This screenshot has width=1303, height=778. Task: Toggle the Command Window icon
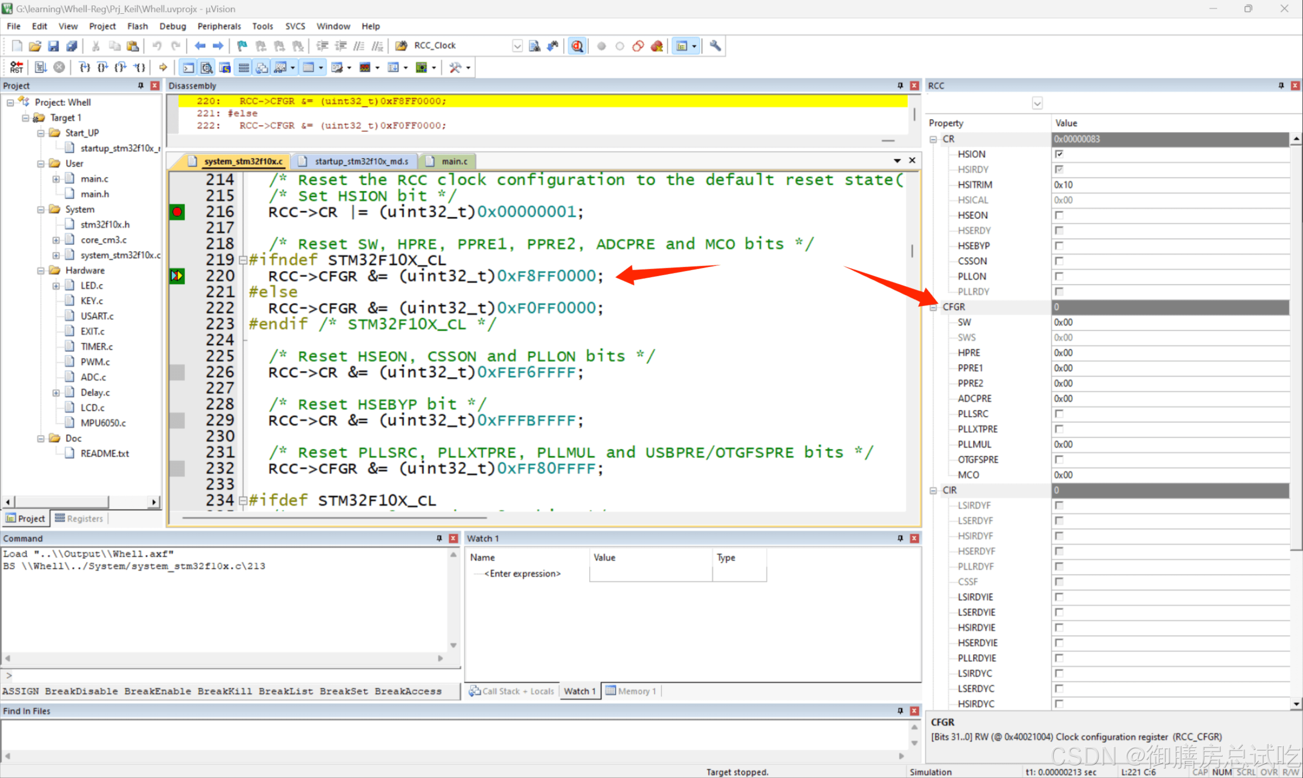coord(188,67)
